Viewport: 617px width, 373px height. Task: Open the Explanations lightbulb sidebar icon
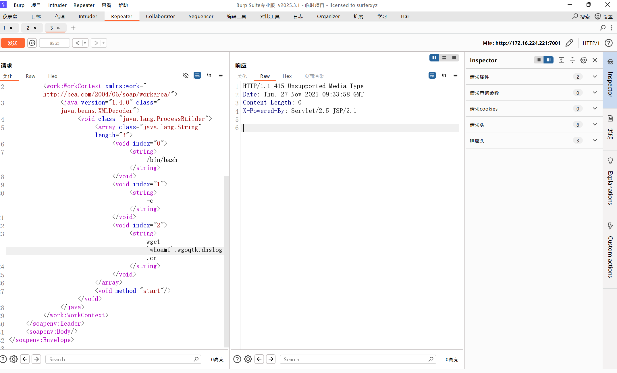click(x=610, y=161)
